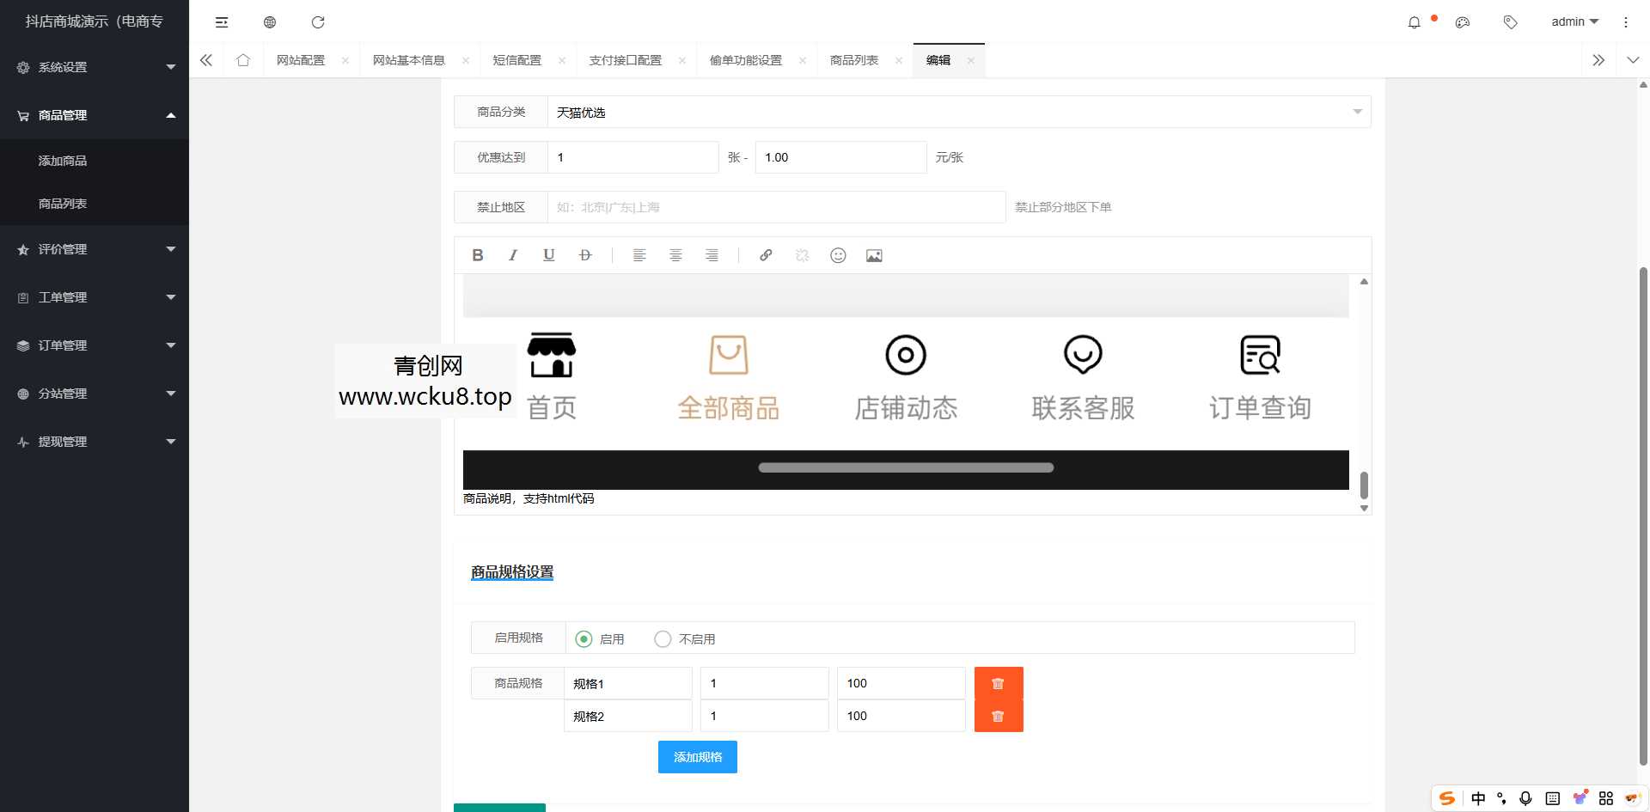Refresh the page using the reload icon
Viewport: 1650px width, 812px height.
(x=318, y=21)
